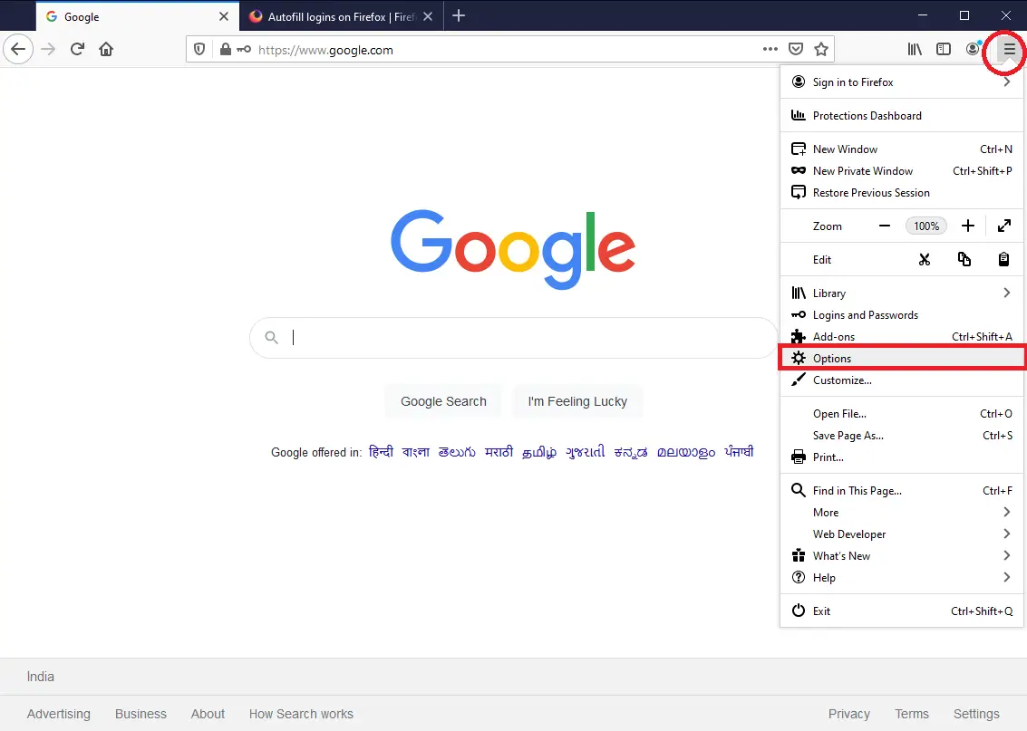Open page actions three-dot menu
Image resolution: width=1027 pixels, height=731 pixels.
pos(770,49)
